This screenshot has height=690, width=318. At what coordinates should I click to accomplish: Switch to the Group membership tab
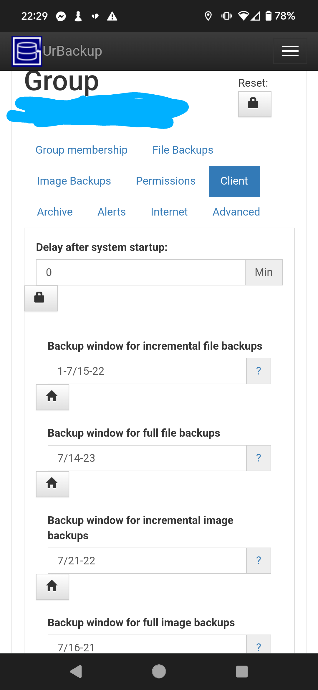click(x=82, y=150)
